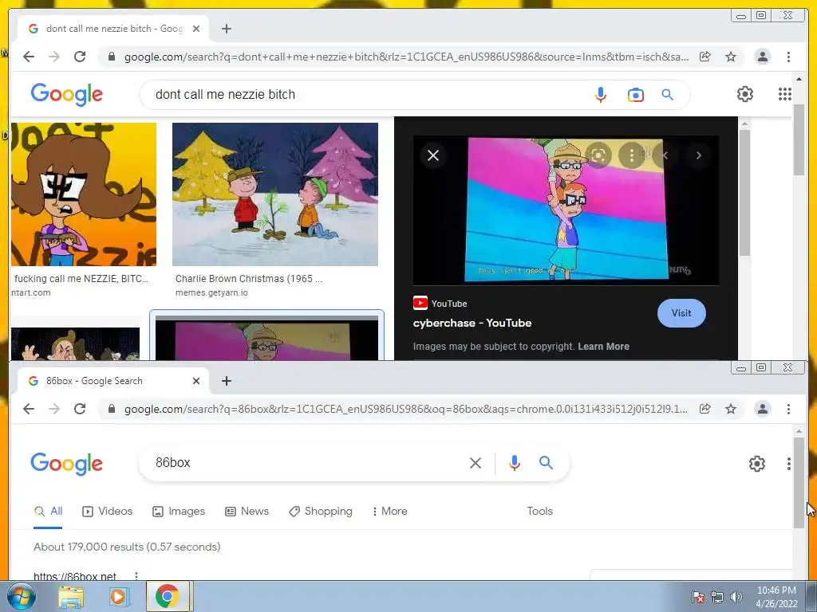817x612 pixels.
Task: Switch to the Images results tab
Action: (179, 512)
